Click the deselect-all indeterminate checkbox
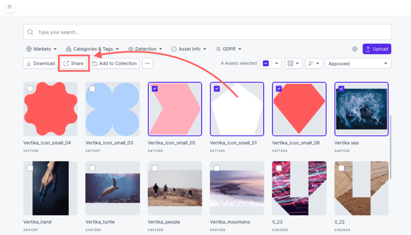Viewport: 411px width, 235px height. [266, 63]
